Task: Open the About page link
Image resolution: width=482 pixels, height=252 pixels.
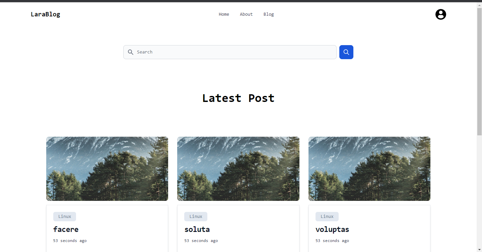Action: (x=246, y=14)
